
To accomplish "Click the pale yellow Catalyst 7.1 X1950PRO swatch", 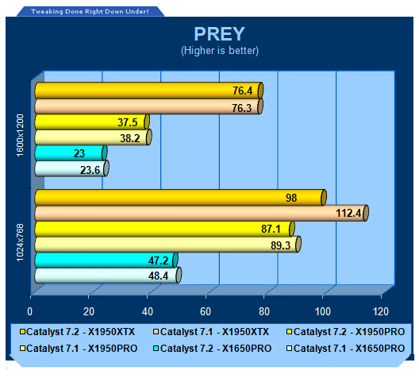I will pos(22,349).
